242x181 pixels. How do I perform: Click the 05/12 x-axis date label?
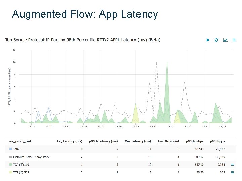coord(223,126)
